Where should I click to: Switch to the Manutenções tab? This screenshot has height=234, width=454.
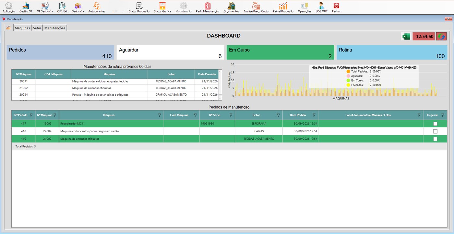tap(55, 28)
